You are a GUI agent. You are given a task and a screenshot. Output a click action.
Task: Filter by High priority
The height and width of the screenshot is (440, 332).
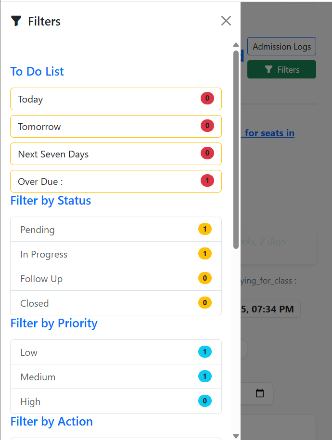tap(115, 401)
